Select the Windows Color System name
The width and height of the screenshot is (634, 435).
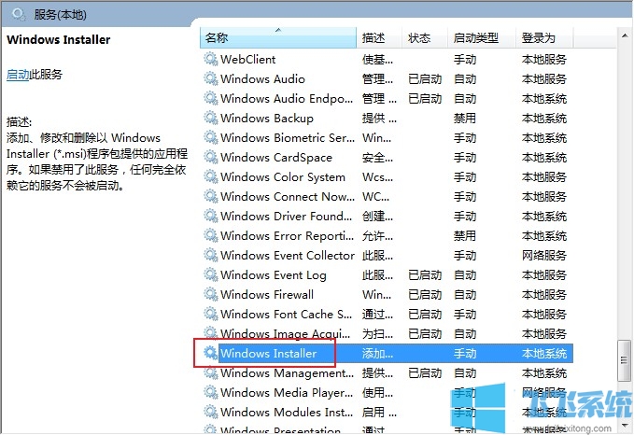[x=283, y=177]
